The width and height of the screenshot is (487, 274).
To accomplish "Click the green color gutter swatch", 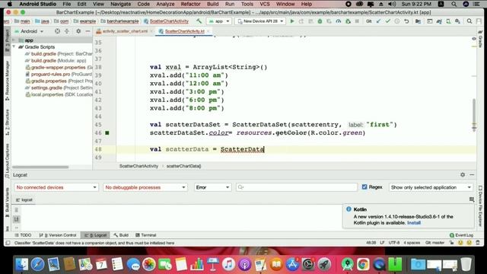I will coord(107,132).
